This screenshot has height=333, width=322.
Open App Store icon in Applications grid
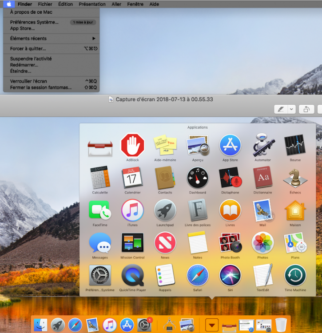tap(230, 145)
